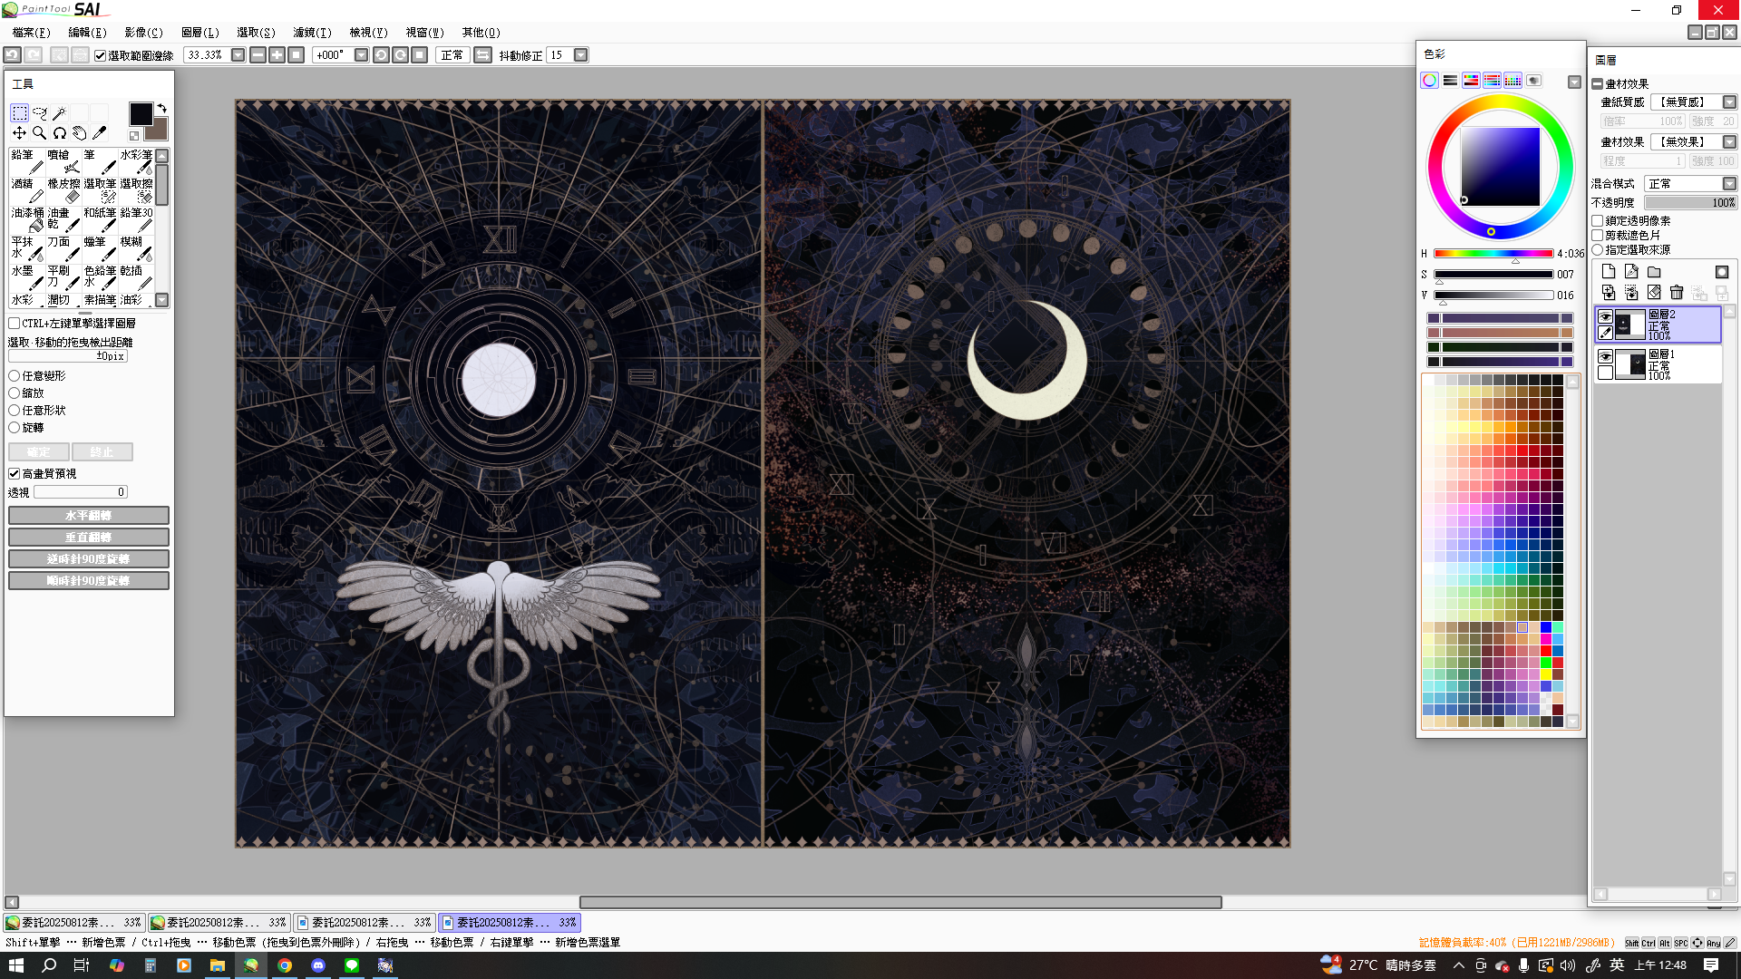
Task: Open the 畫紙質感 texture dropdown
Action: [x=1729, y=102]
